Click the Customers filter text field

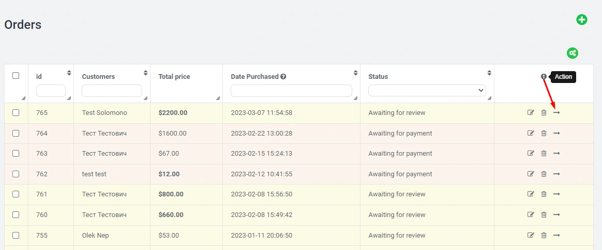tap(112, 91)
